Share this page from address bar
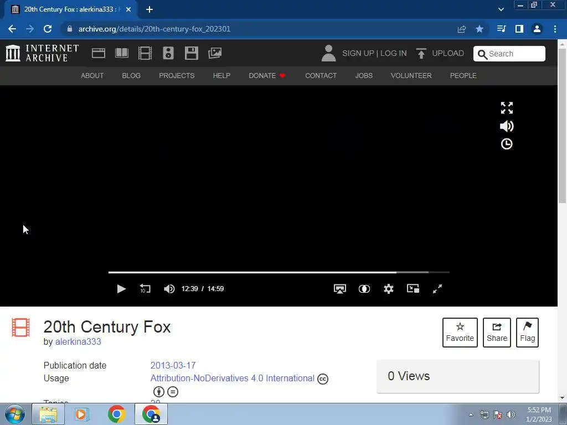The width and height of the screenshot is (567, 425). (462, 29)
